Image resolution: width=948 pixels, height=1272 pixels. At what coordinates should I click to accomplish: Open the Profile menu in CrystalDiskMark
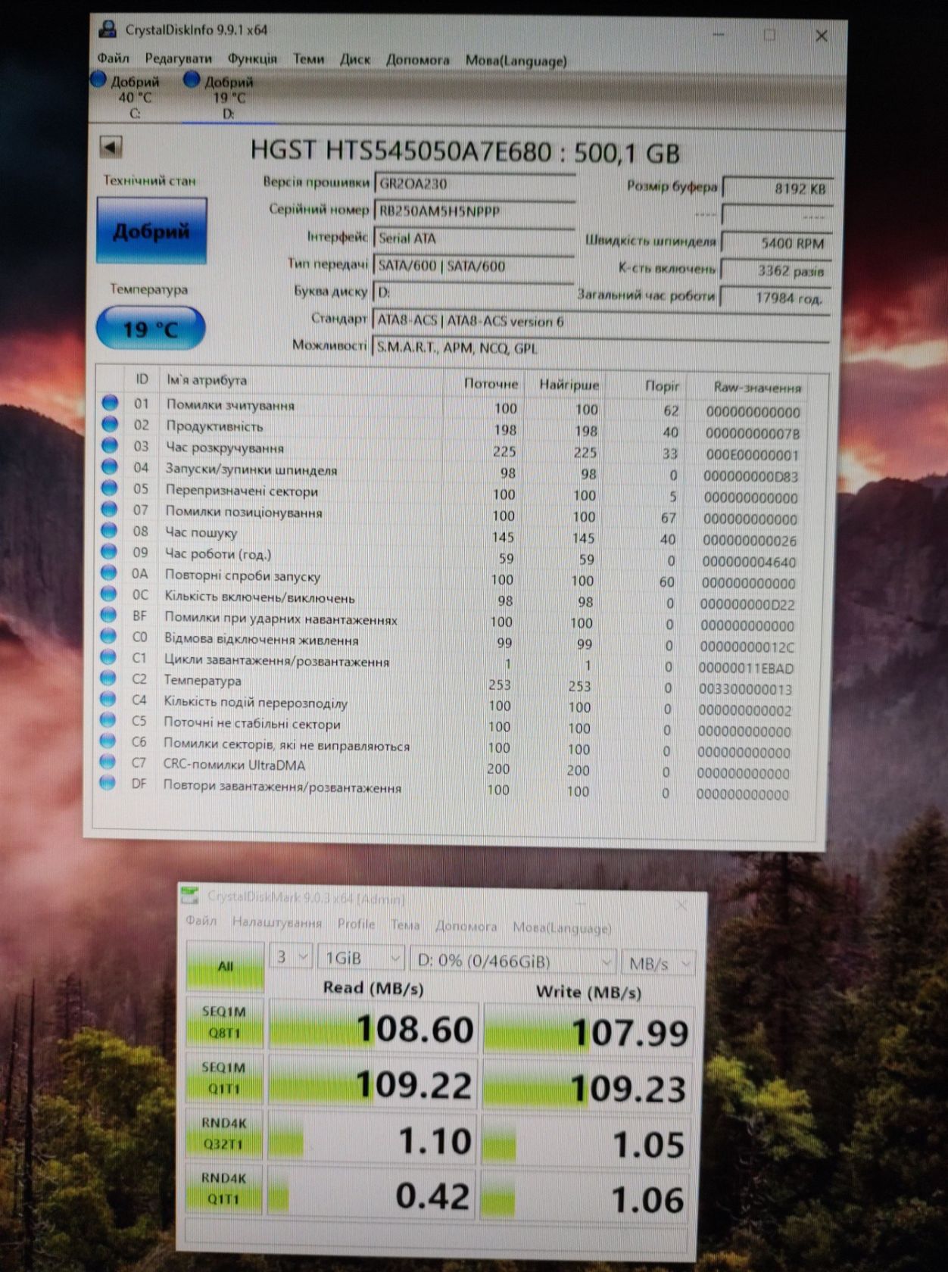(x=356, y=924)
